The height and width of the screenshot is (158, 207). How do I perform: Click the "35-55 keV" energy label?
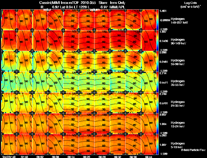(178, 85)
